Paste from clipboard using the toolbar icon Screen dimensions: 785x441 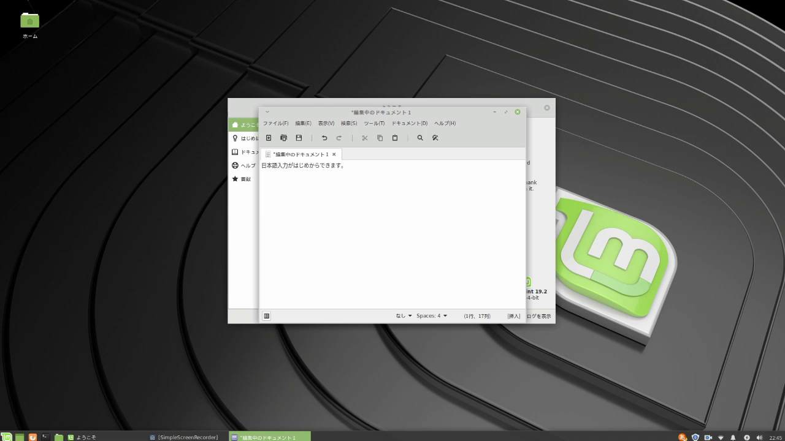click(x=395, y=137)
